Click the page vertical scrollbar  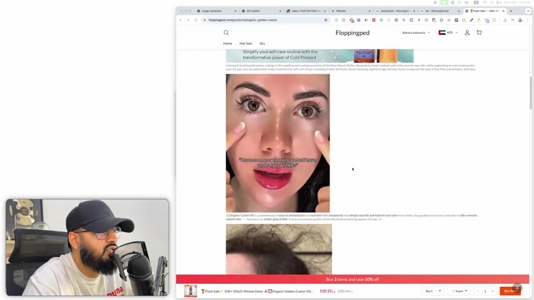(531, 92)
